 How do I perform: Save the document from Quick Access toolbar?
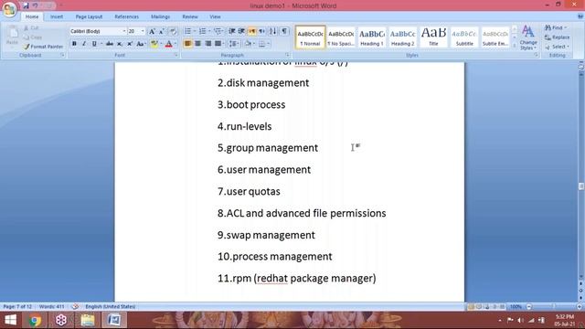click(x=26, y=5)
